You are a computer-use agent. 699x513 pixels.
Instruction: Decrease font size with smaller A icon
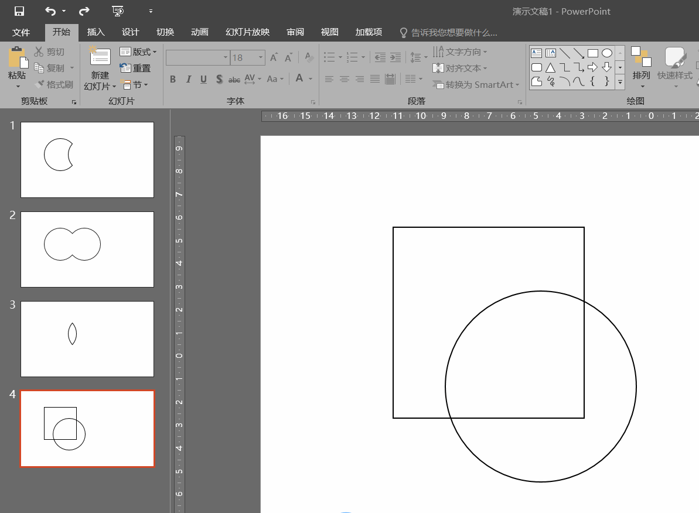(289, 57)
